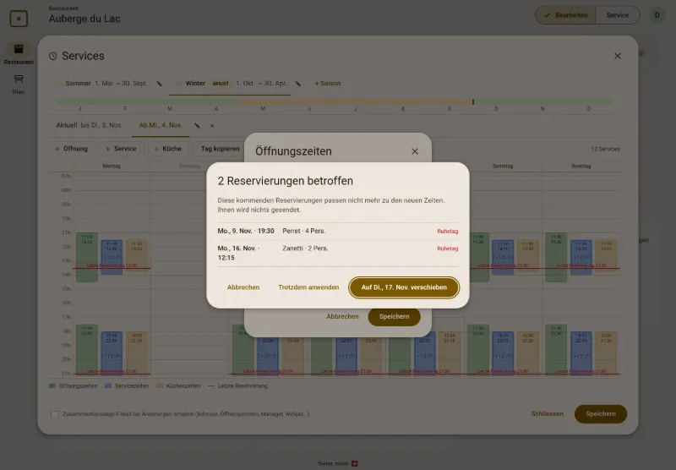This screenshot has height=470, width=676.
Task: Click Mo., 9. Nov. 19:30 date text
Action: click(246, 231)
